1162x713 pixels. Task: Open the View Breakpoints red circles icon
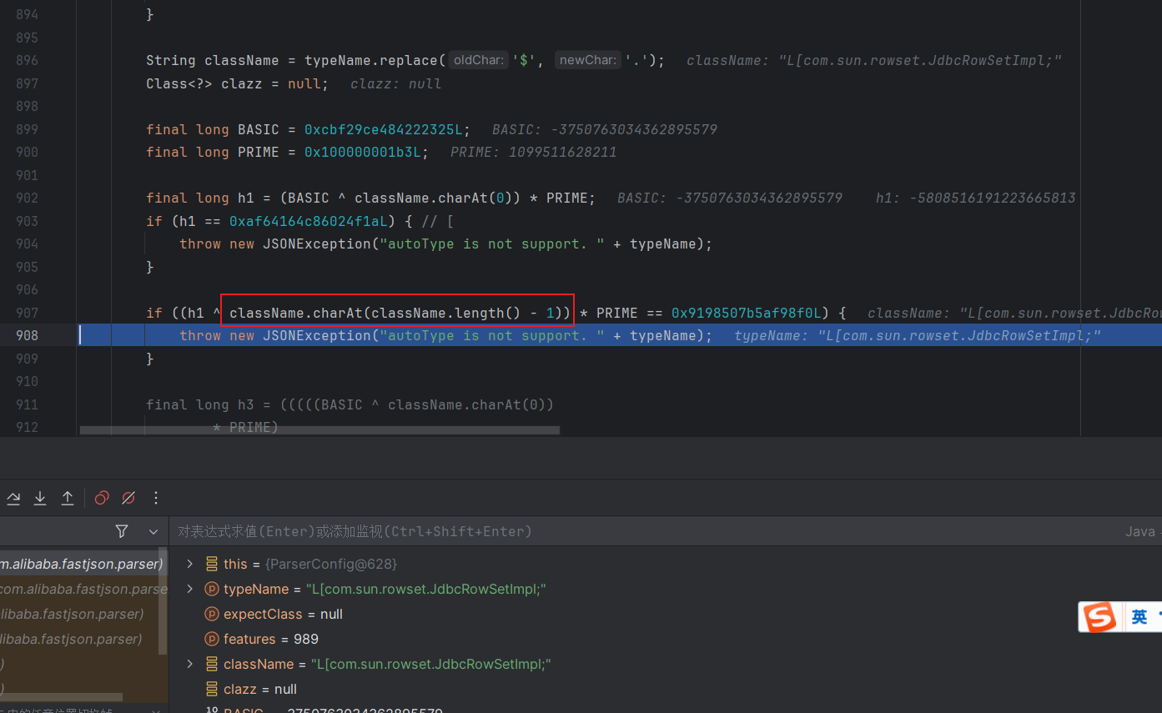tap(102, 498)
